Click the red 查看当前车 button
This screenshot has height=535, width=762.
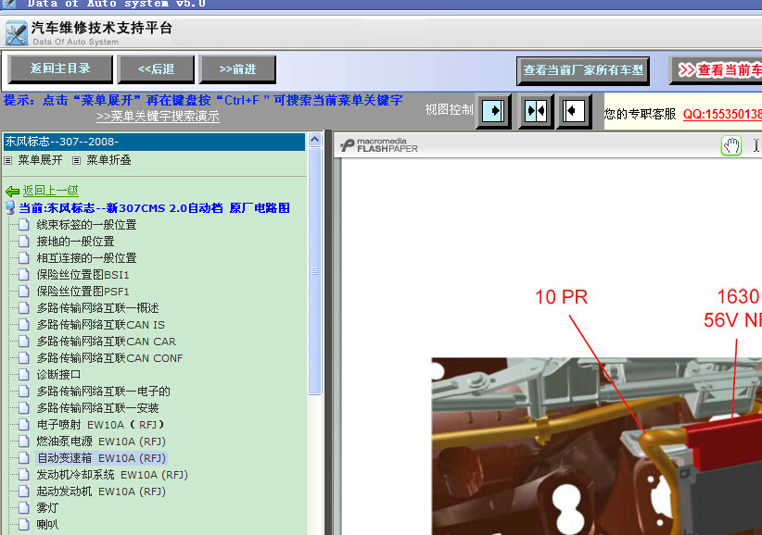point(716,71)
